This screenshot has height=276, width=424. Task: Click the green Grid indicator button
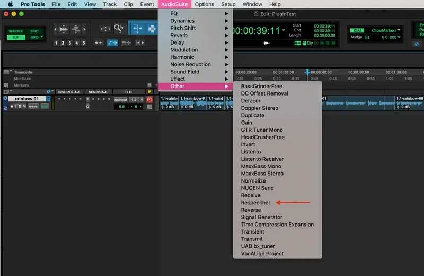tap(357, 30)
